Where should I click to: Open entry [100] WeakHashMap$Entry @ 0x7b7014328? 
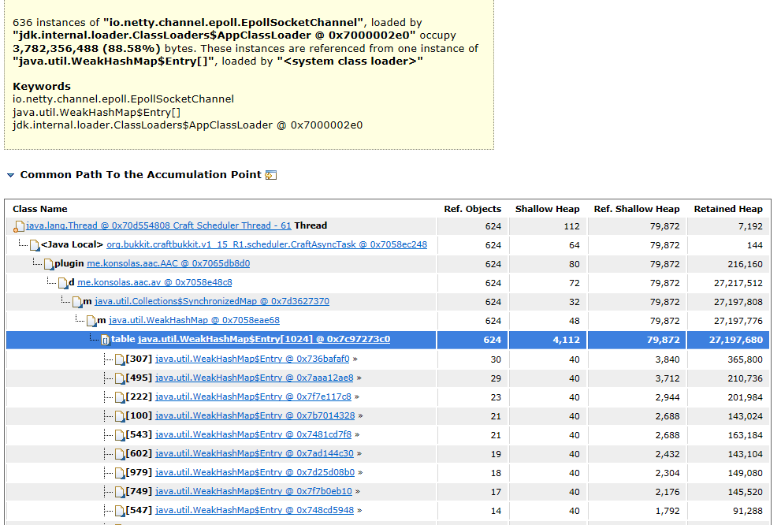(255, 415)
